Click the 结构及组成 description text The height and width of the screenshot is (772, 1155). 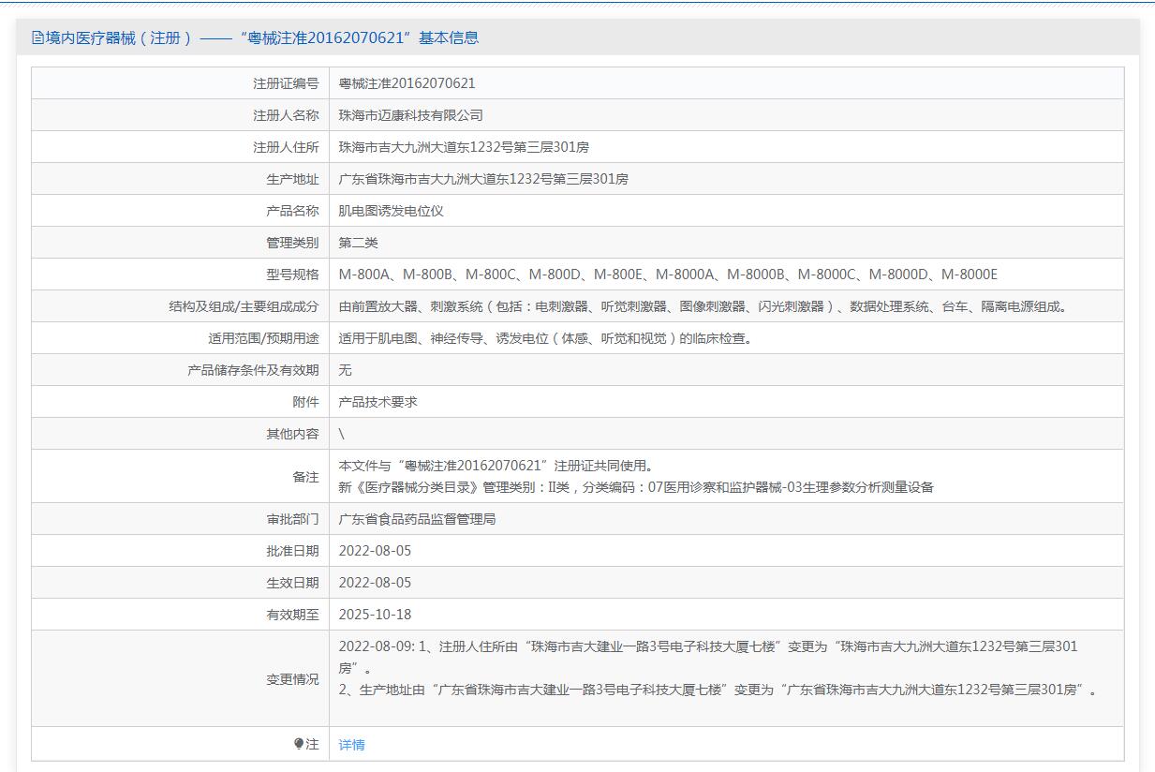(x=703, y=306)
